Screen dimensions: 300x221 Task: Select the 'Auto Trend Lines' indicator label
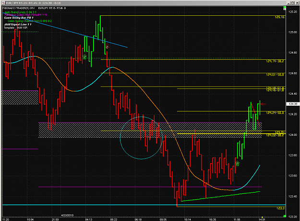point(20,12)
